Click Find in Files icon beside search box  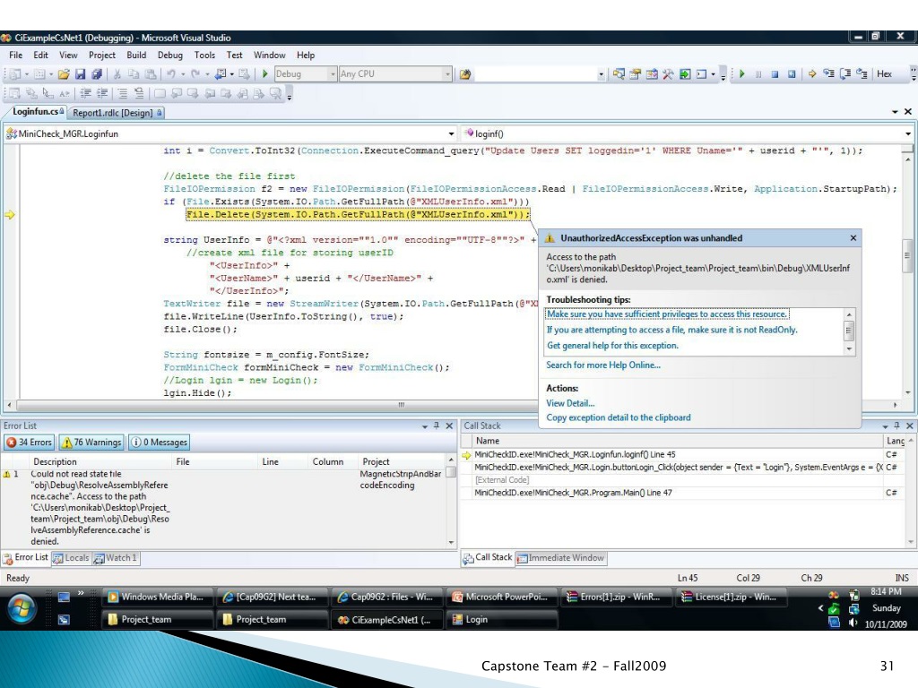pos(465,74)
